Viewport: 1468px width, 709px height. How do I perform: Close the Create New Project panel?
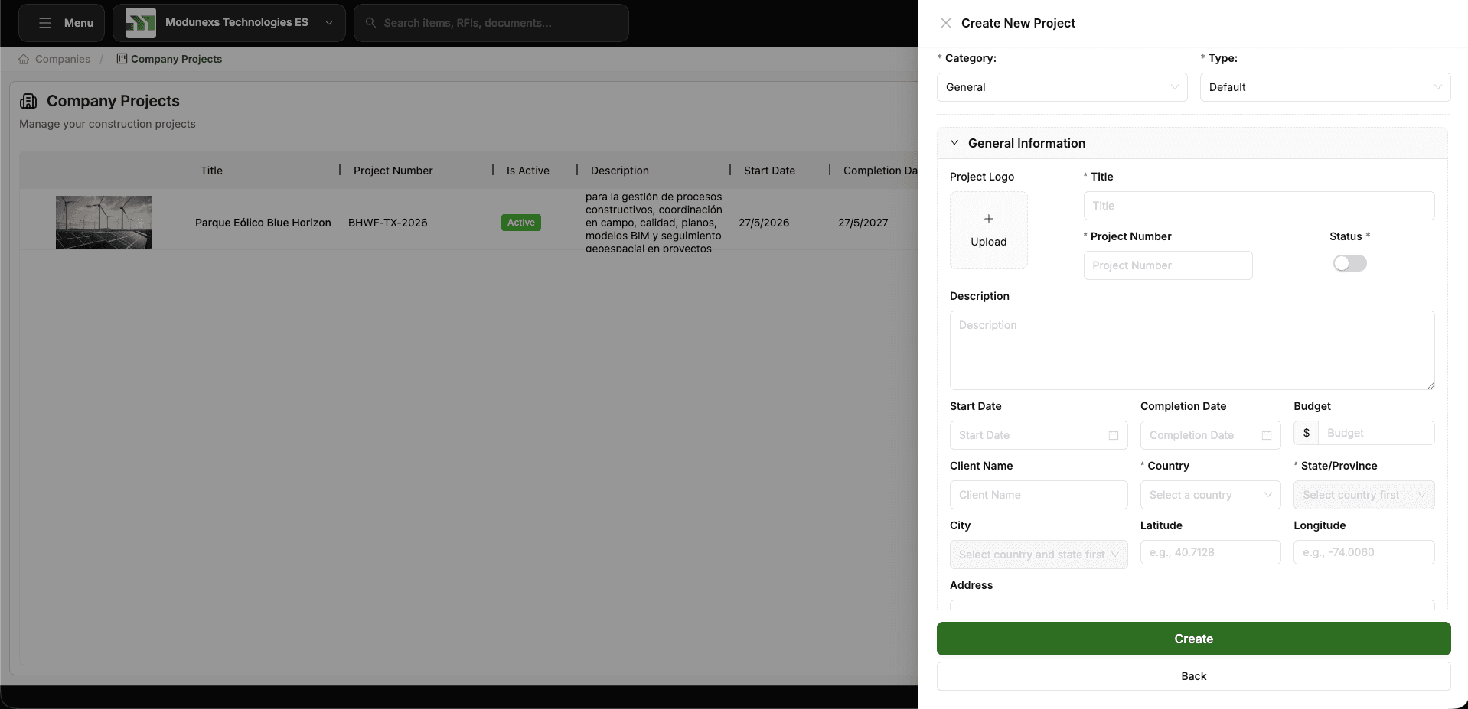pyautogui.click(x=946, y=23)
